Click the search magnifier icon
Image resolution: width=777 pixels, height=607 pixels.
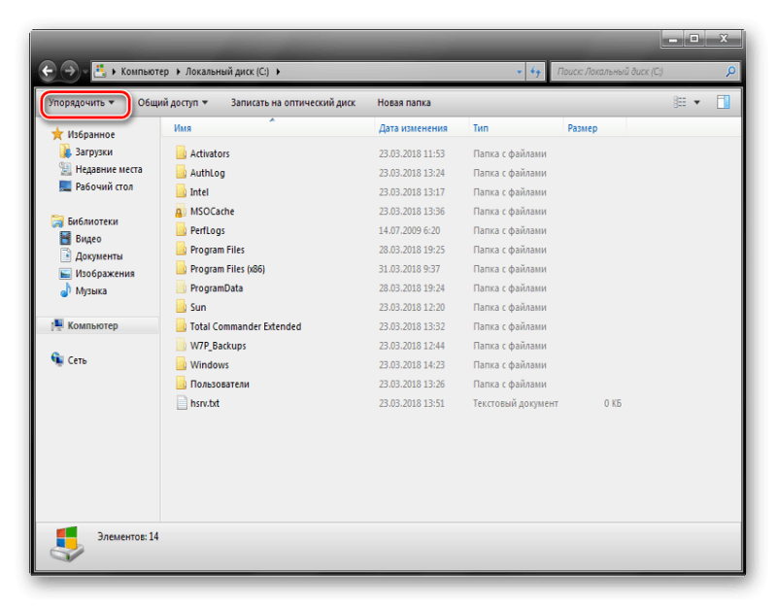pos(730,72)
